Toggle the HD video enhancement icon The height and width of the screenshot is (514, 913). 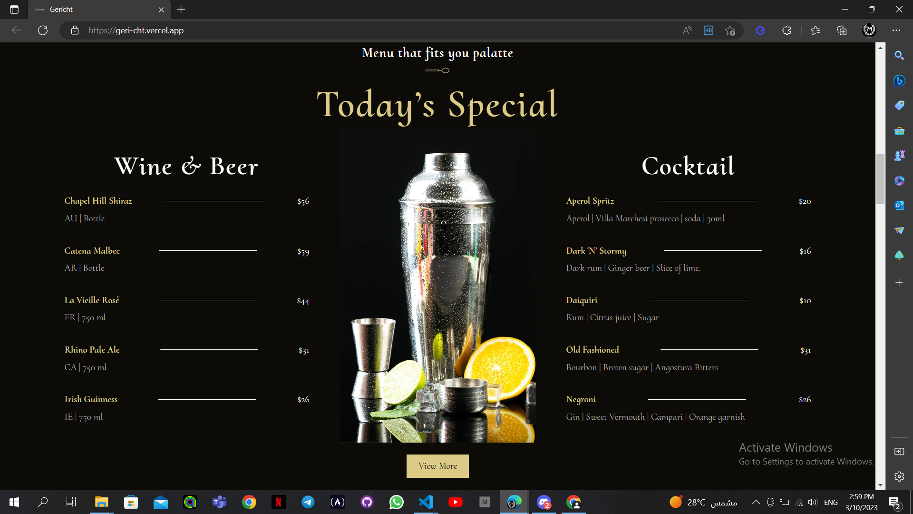(709, 30)
